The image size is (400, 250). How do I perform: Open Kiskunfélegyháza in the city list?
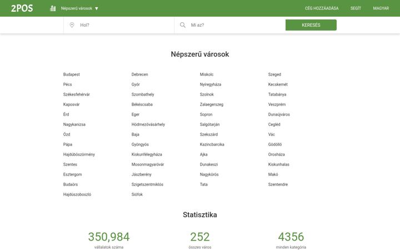tap(147, 154)
